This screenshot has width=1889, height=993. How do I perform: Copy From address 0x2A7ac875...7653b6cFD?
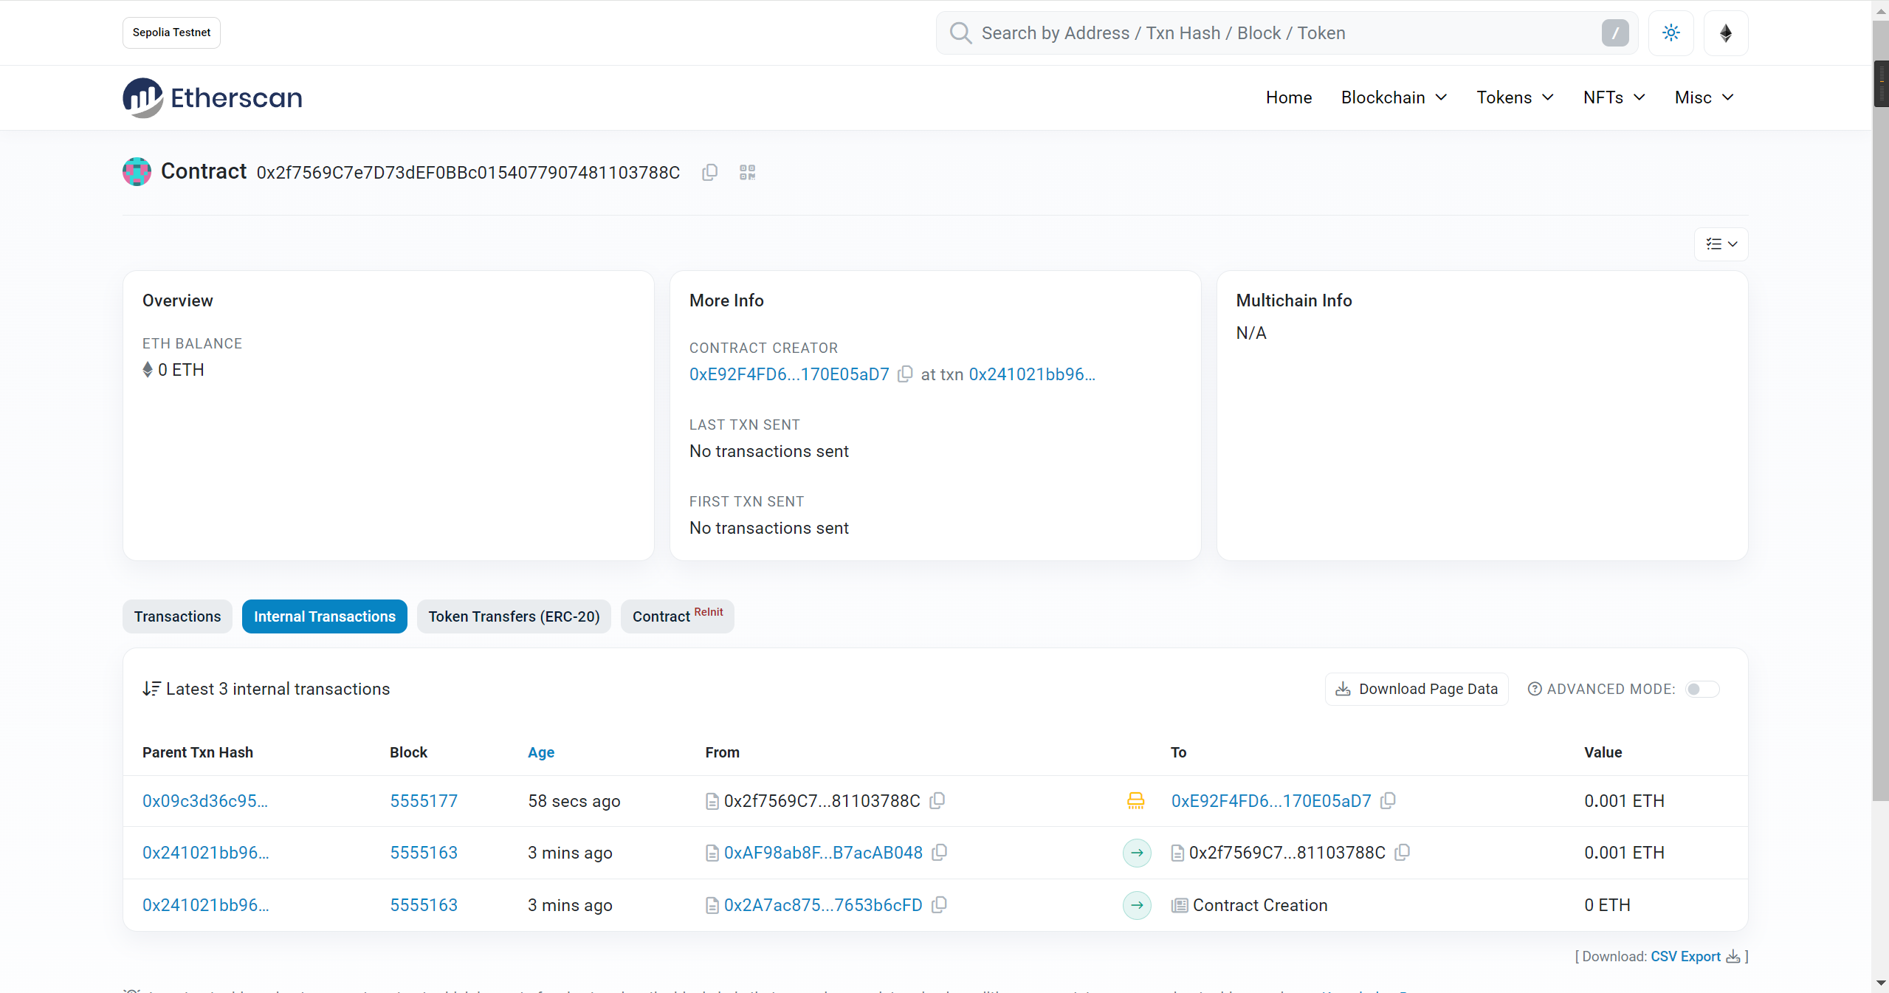[939, 904]
